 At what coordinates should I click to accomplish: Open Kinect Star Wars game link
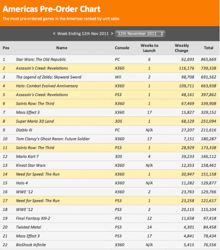31,165
